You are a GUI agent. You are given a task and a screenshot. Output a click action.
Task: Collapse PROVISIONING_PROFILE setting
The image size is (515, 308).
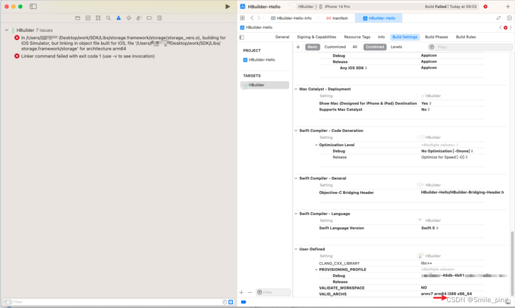coord(316,270)
